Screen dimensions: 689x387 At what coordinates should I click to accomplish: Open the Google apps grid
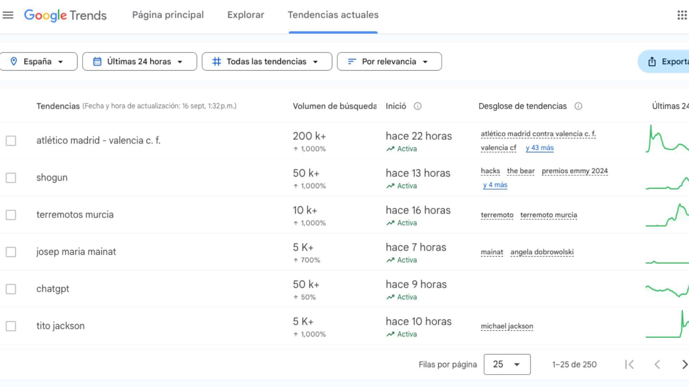(682, 15)
